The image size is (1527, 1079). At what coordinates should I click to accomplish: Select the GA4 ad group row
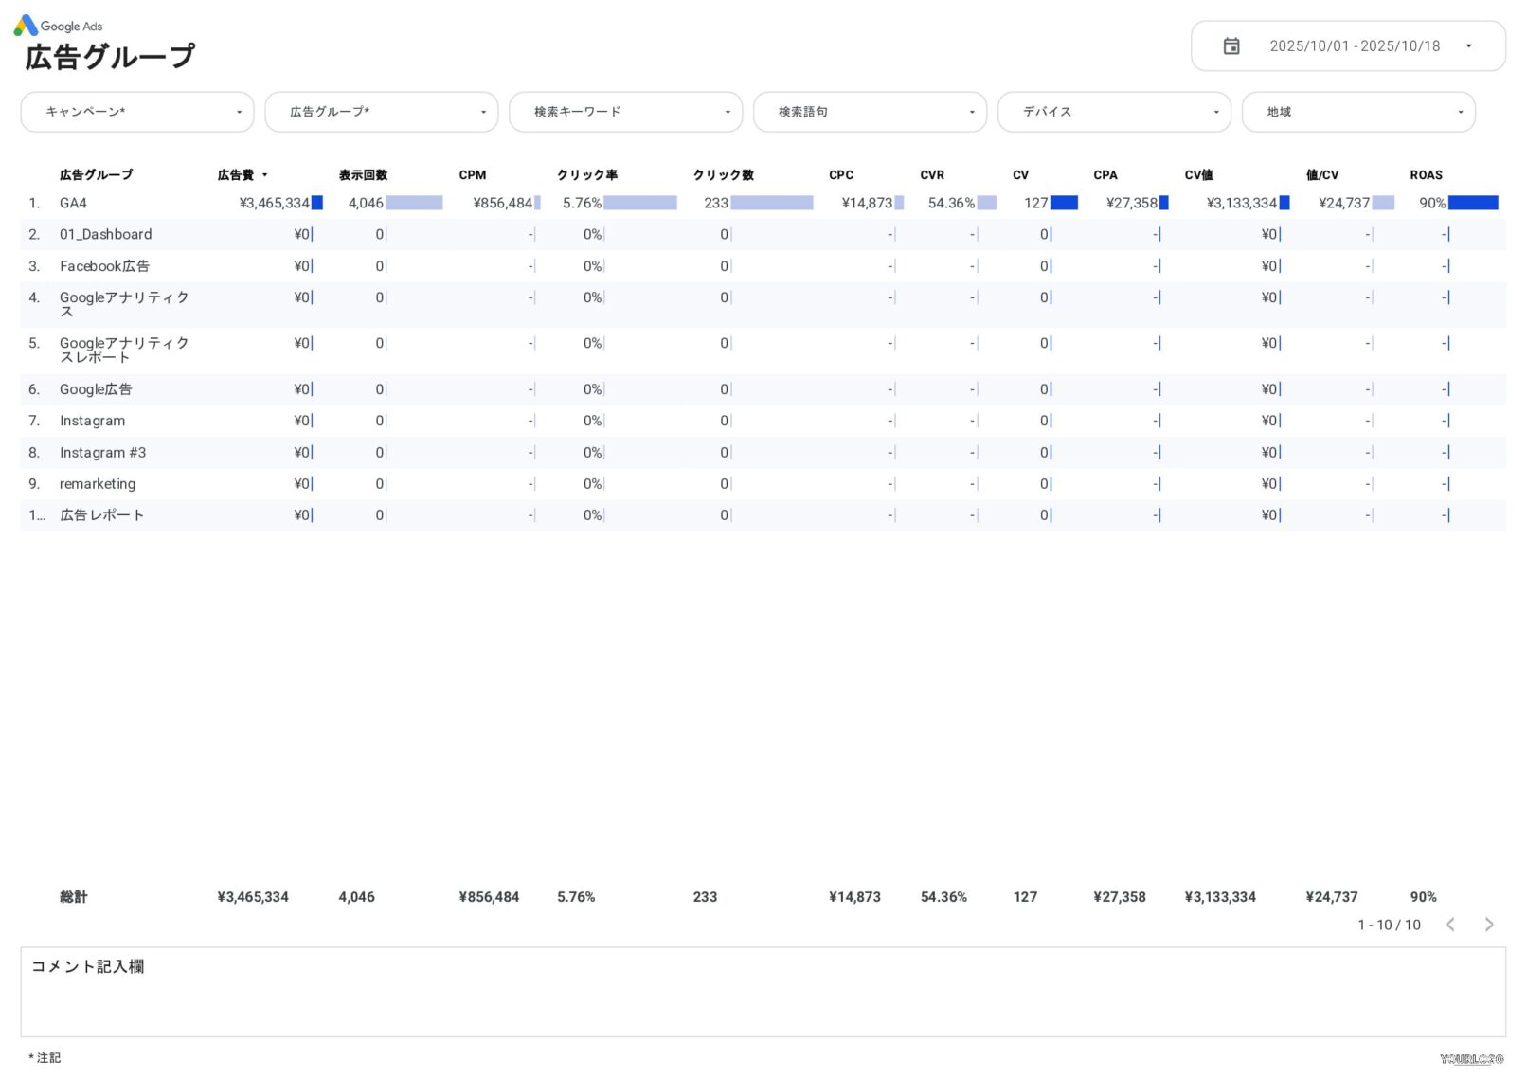(x=73, y=203)
